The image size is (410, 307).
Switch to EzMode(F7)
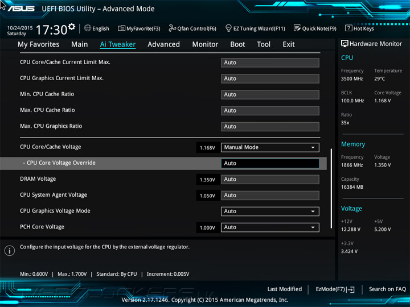tap(331, 289)
